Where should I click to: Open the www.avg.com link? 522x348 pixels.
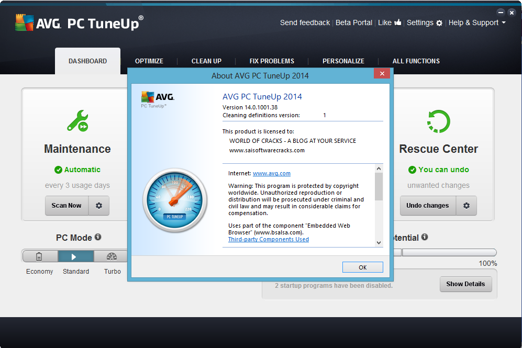click(x=272, y=173)
